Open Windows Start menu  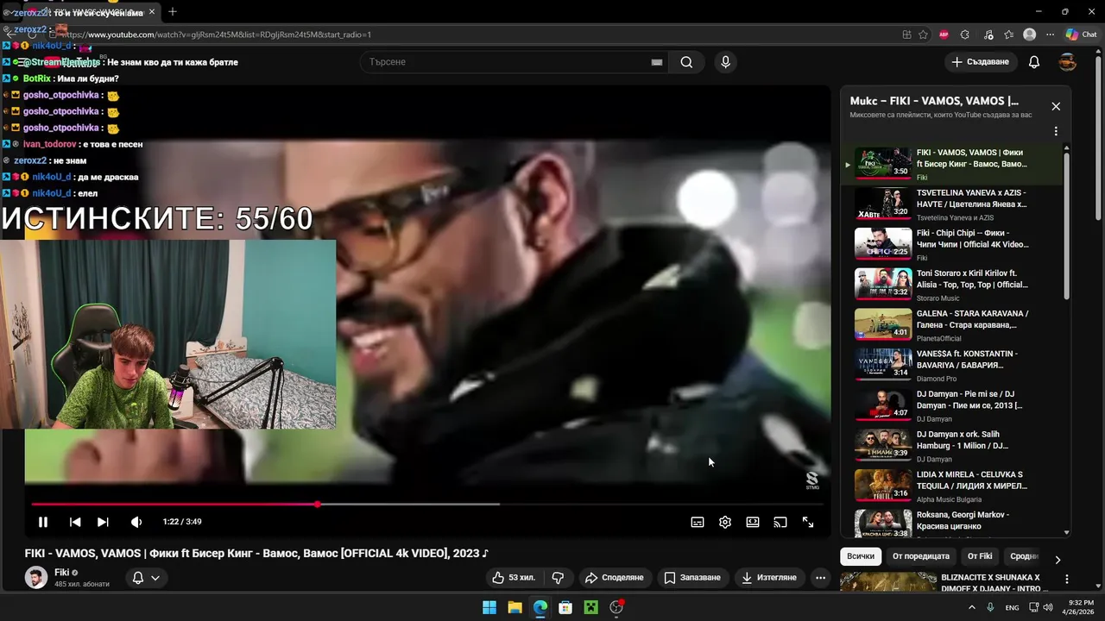[489, 607]
